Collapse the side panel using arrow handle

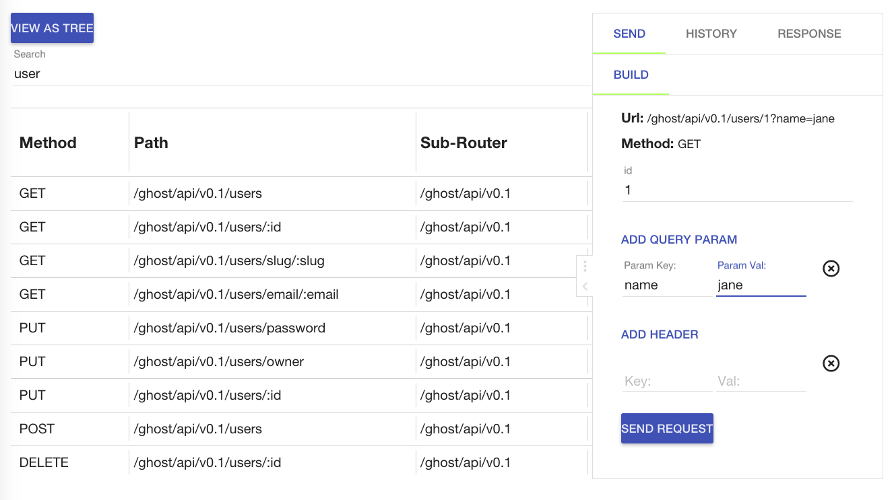coord(585,286)
